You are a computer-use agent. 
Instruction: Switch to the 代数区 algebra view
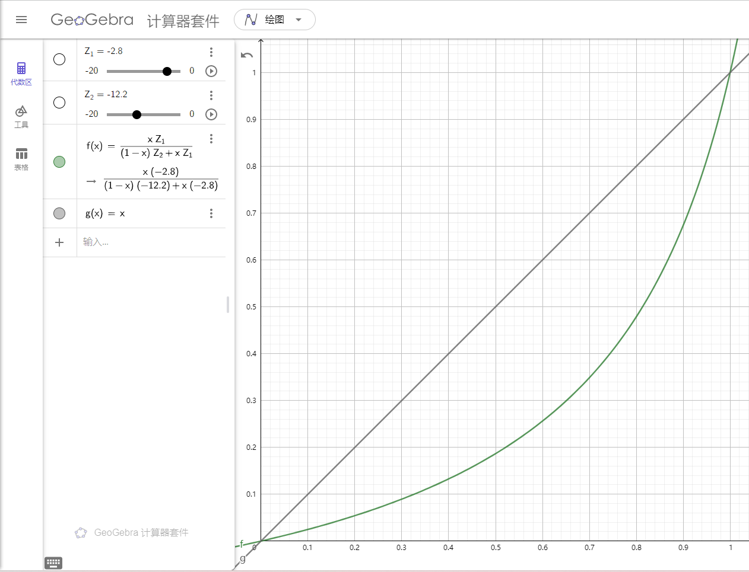click(x=21, y=74)
